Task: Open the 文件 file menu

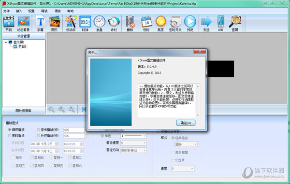Action: pyautogui.click(x=6, y=11)
